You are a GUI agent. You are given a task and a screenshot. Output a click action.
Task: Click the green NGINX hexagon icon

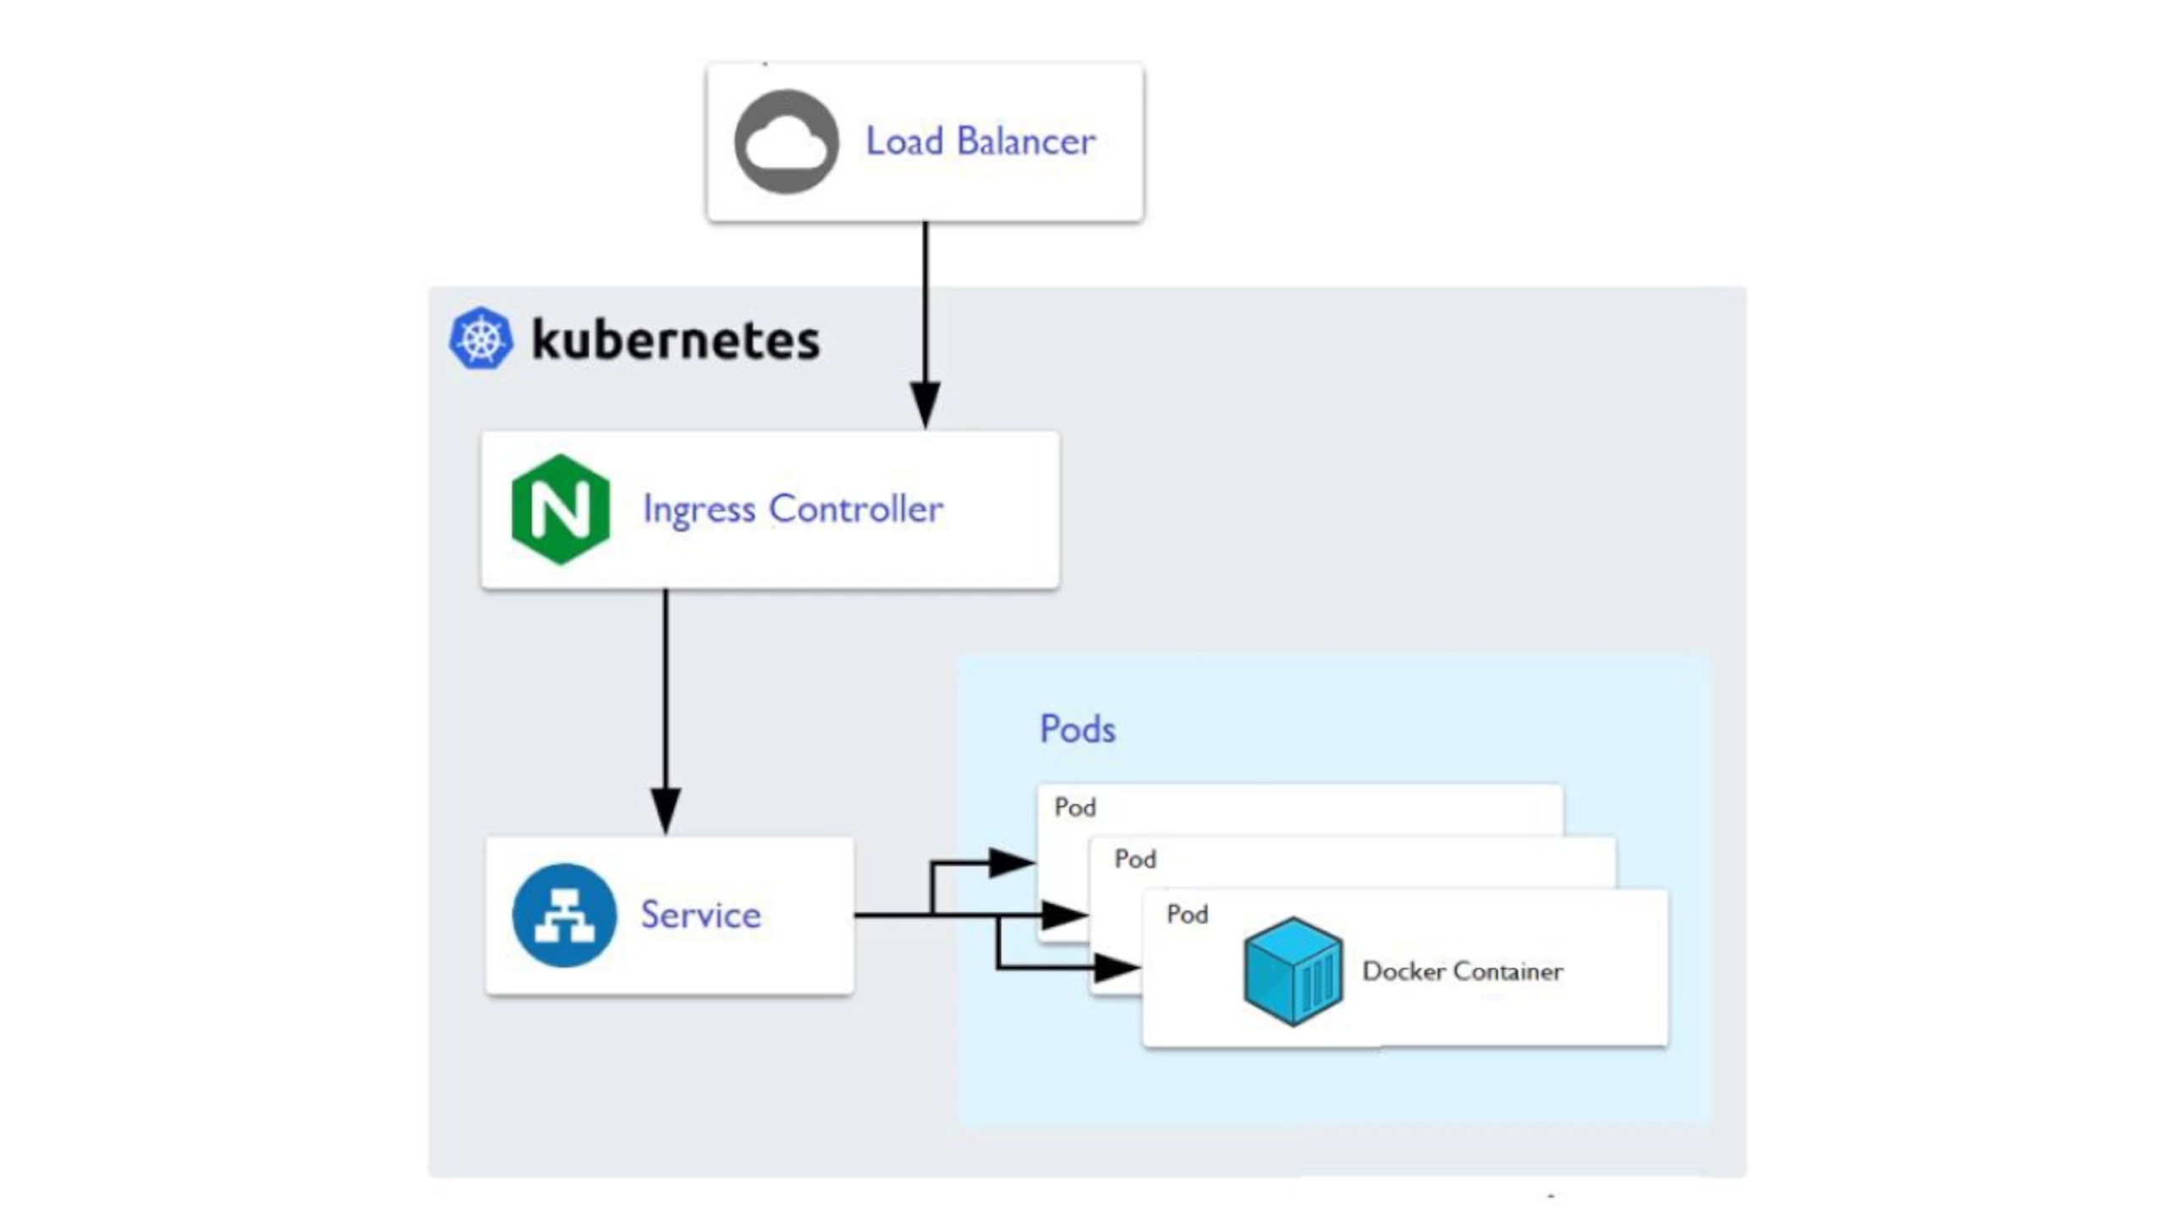click(x=560, y=509)
